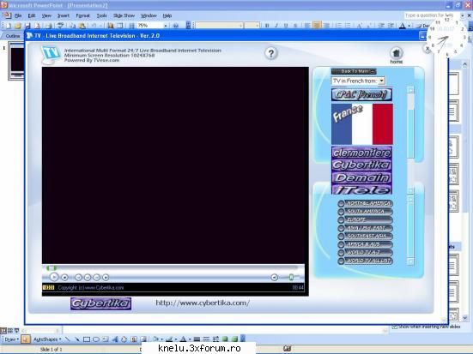The width and height of the screenshot is (473, 354).
Task: Select World TV A-Z list
Action: point(366,253)
